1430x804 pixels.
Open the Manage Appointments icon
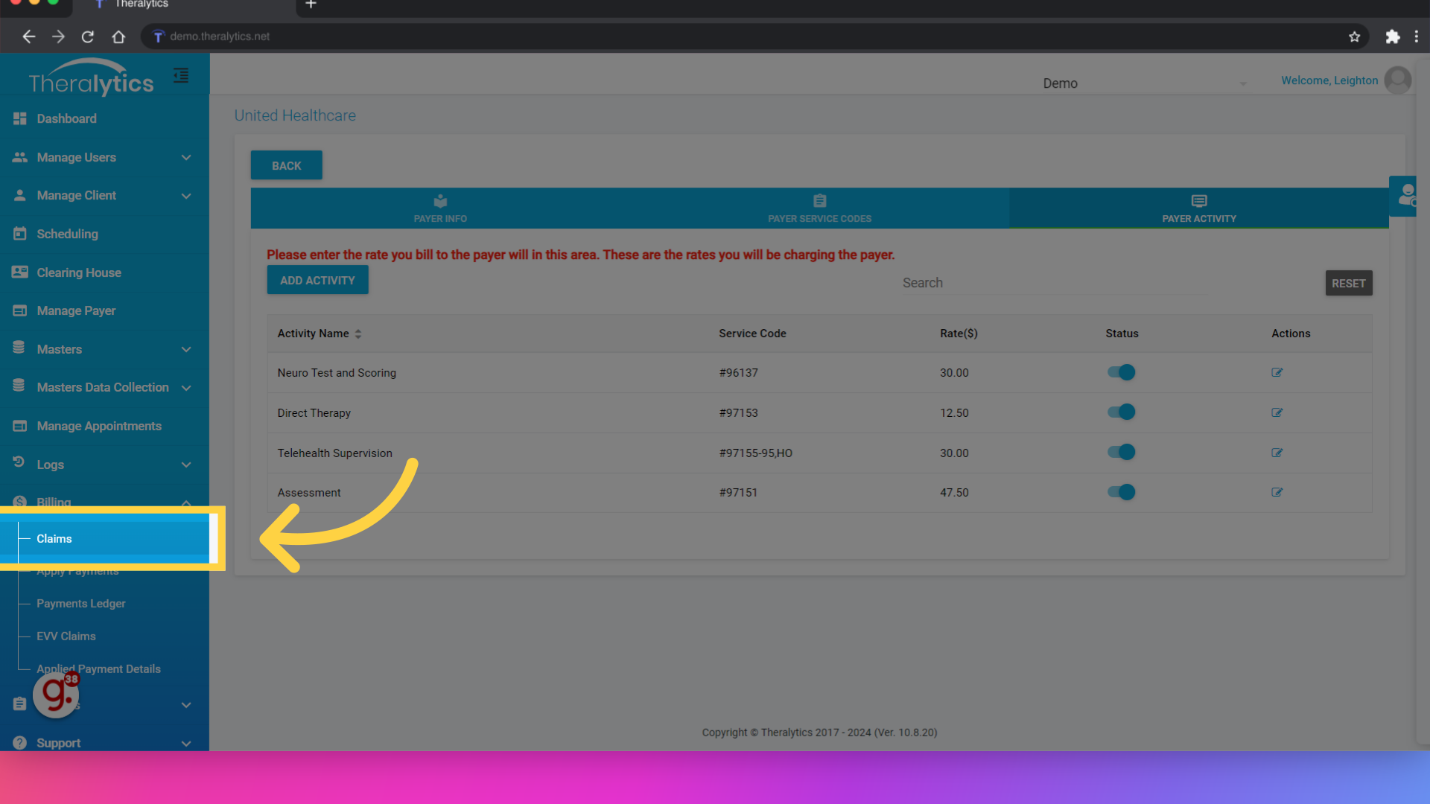click(x=20, y=426)
